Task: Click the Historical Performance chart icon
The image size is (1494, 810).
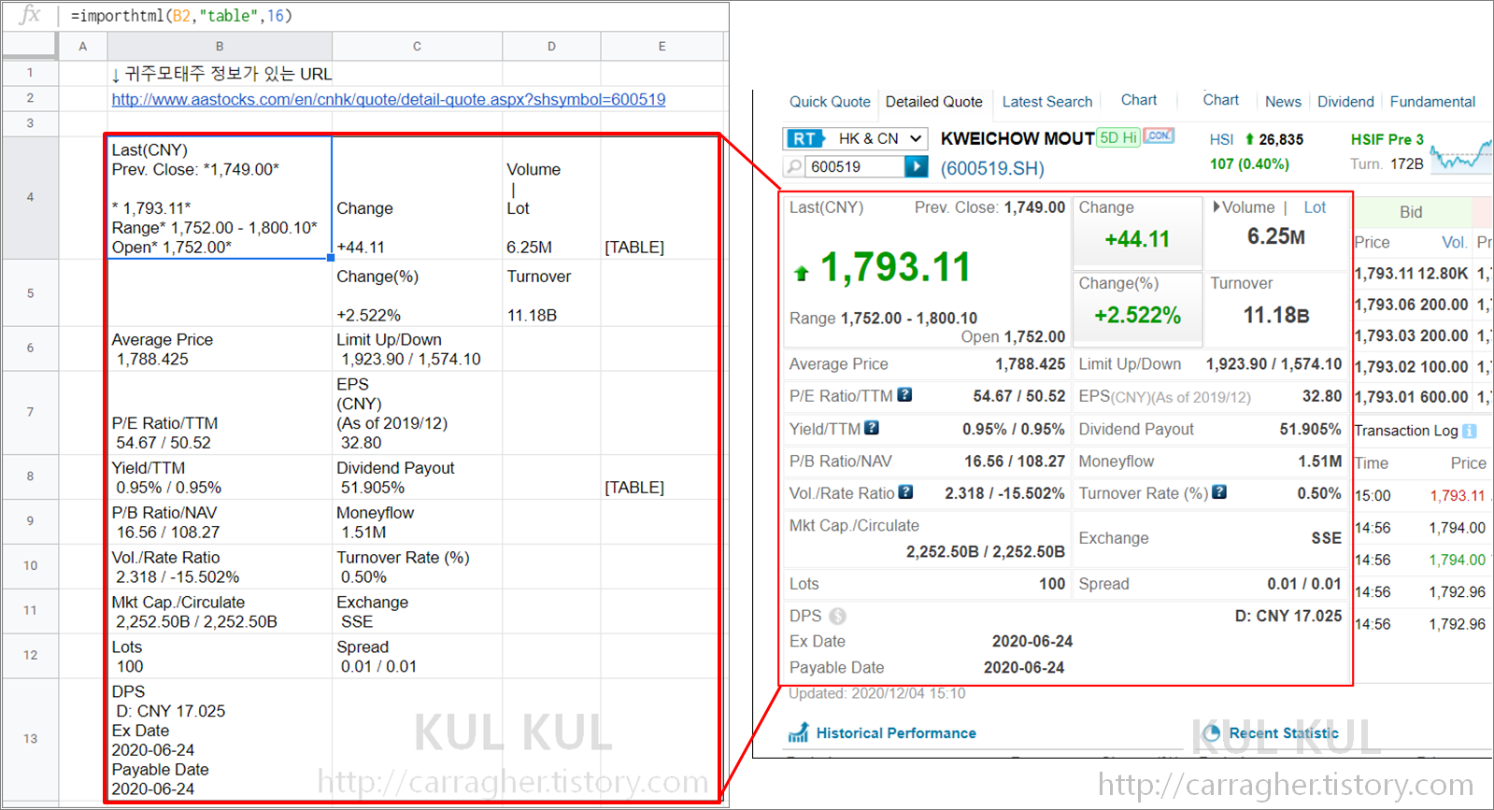Action: coord(799,732)
